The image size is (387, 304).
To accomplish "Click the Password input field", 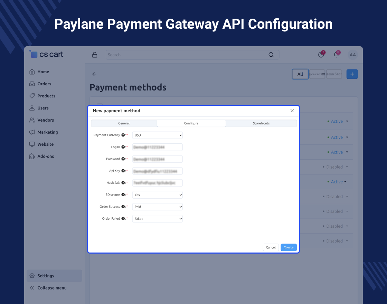I will 158,159.
